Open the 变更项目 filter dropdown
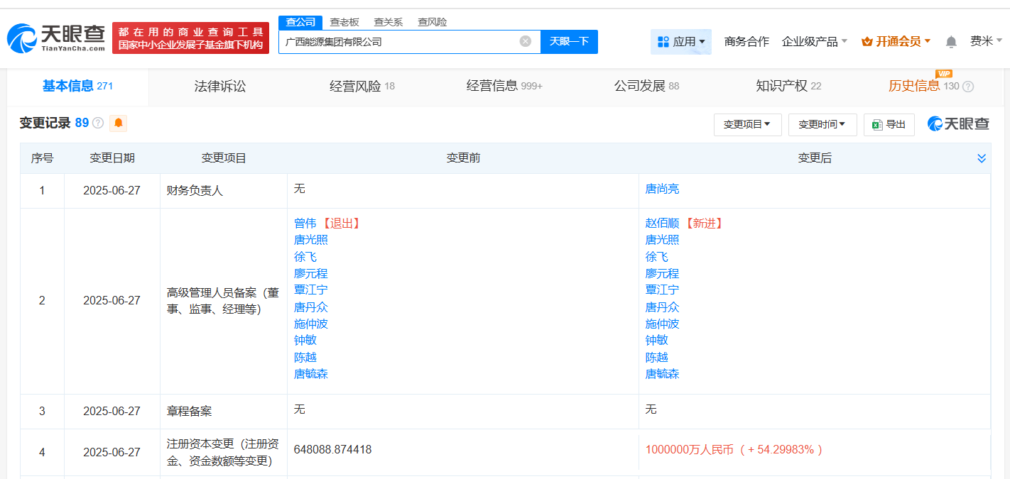Screen dimensions: 1010x479 747,125
